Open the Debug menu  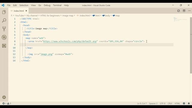pyautogui.click(x=47, y=5)
